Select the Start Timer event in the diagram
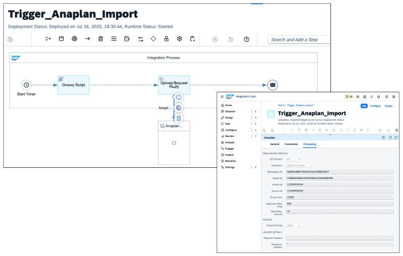Image resolution: width=403 pixels, height=256 pixels. click(26, 85)
